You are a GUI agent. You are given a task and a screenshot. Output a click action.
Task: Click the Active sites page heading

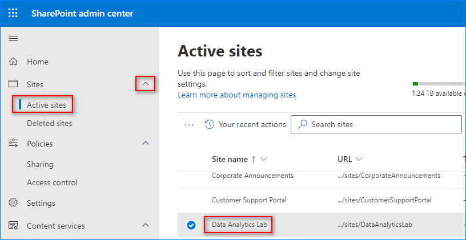click(x=220, y=51)
